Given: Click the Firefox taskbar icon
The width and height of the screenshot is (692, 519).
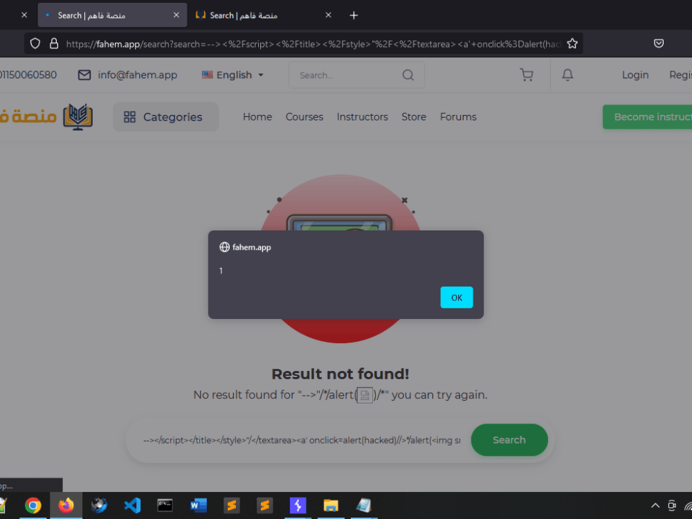Looking at the screenshot, I should click(66, 505).
